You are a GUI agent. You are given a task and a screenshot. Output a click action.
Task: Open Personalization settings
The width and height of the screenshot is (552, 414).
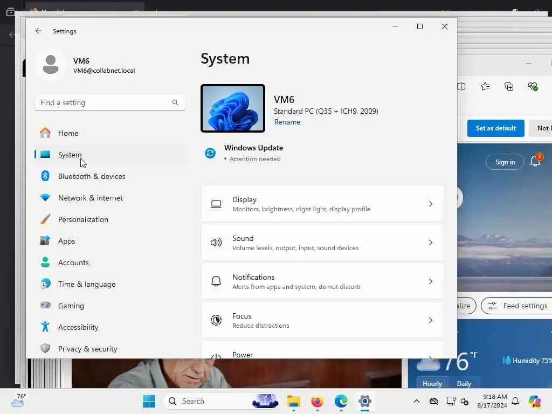coord(110,219)
